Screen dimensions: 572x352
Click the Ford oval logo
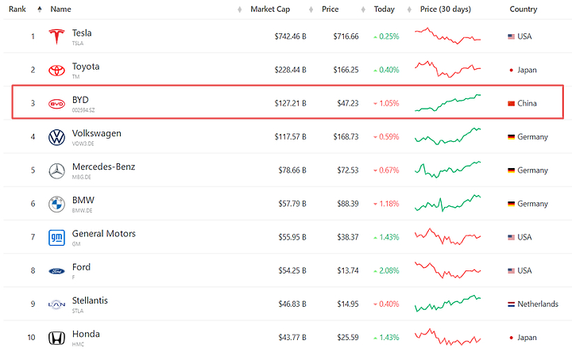(56, 271)
